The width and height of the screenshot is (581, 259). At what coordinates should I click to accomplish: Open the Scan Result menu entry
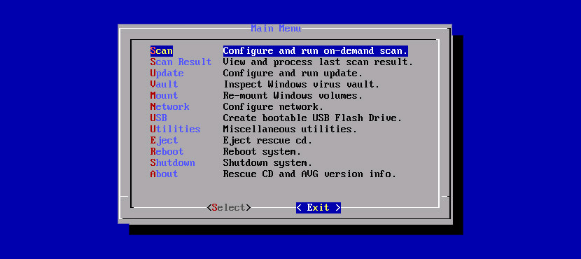(181, 62)
